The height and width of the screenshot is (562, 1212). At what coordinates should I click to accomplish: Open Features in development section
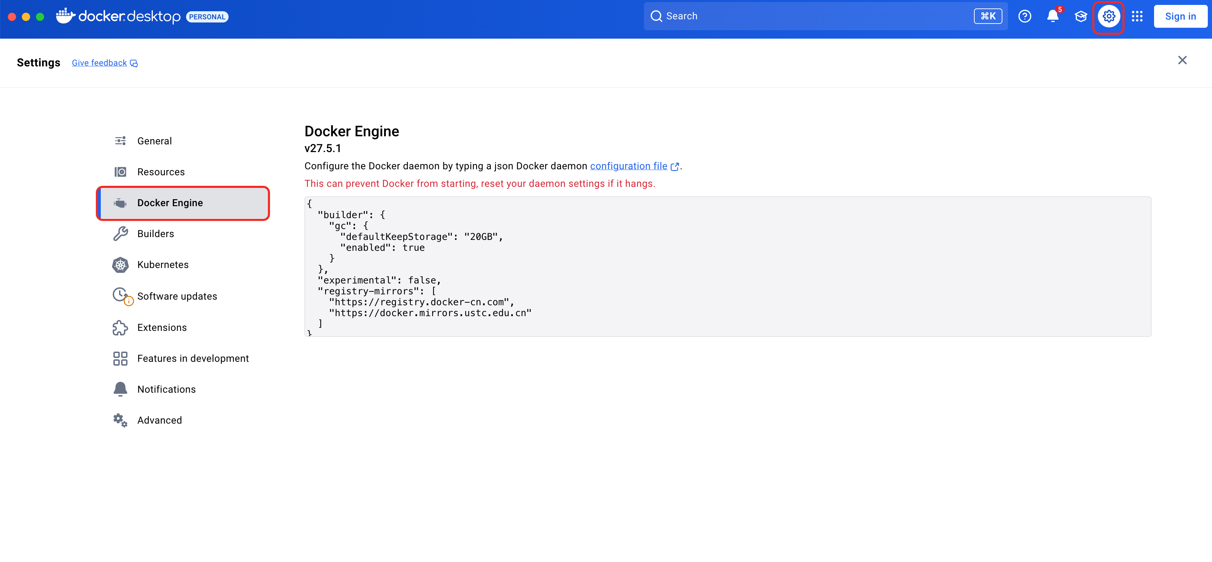193,359
